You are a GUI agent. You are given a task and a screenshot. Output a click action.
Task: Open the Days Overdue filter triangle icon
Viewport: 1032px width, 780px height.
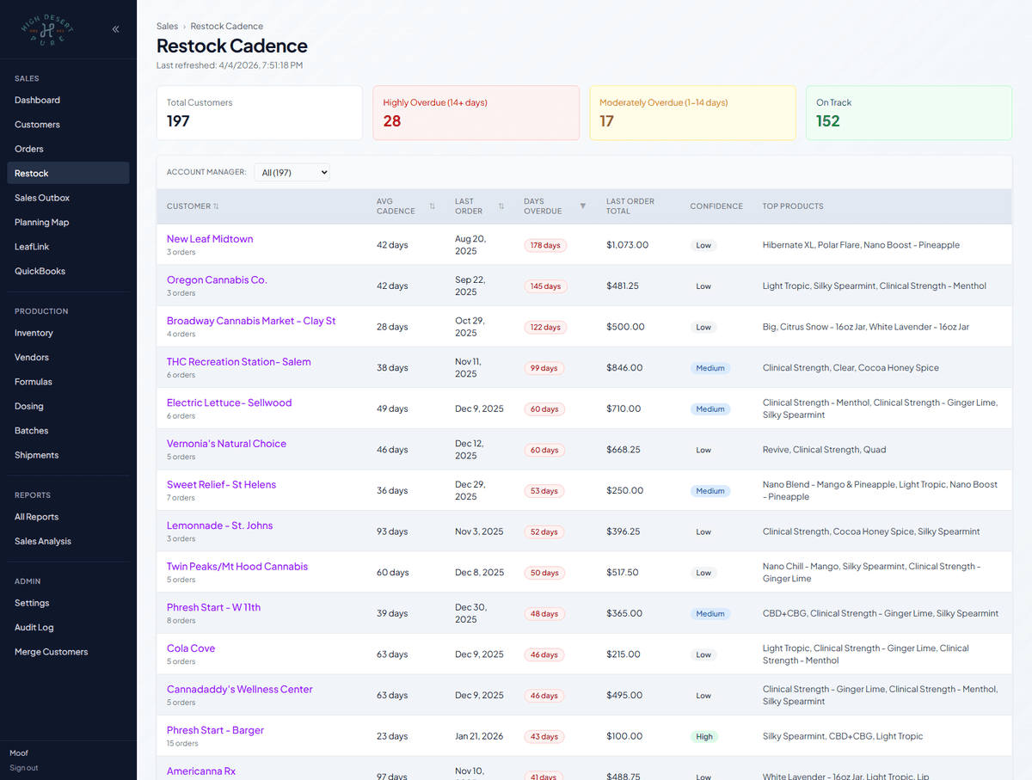click(x=583, y=206)
